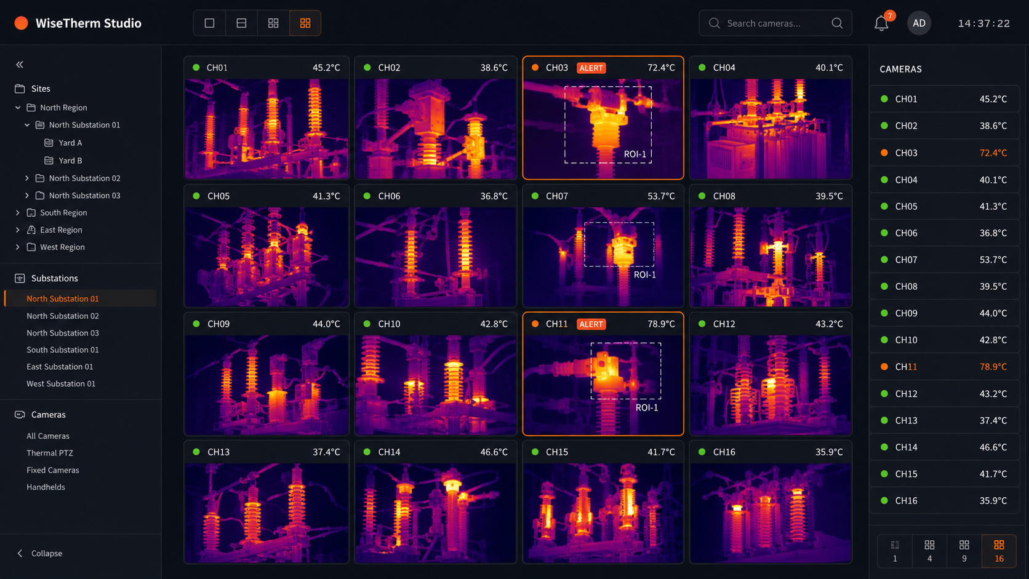Image resolution: width=1029 pixels, height=579 pixels.
Task: Select CH11 row in CAMERAS list
Action: (944, 367)
